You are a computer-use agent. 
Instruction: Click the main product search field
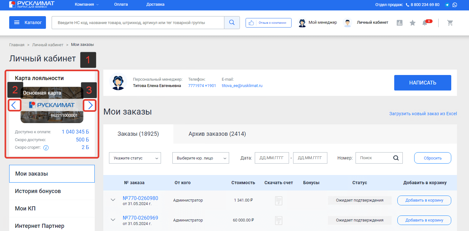[x=138, y=22]
